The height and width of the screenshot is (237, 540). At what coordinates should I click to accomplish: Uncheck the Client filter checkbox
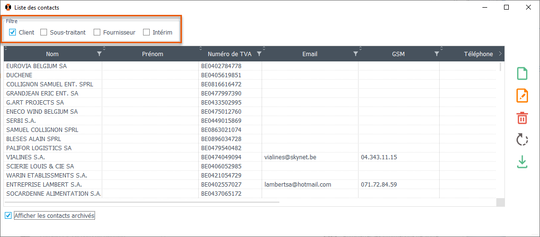tap(12, 33)
